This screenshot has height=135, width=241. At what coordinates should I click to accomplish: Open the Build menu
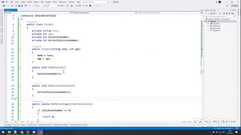pos(30,2)
